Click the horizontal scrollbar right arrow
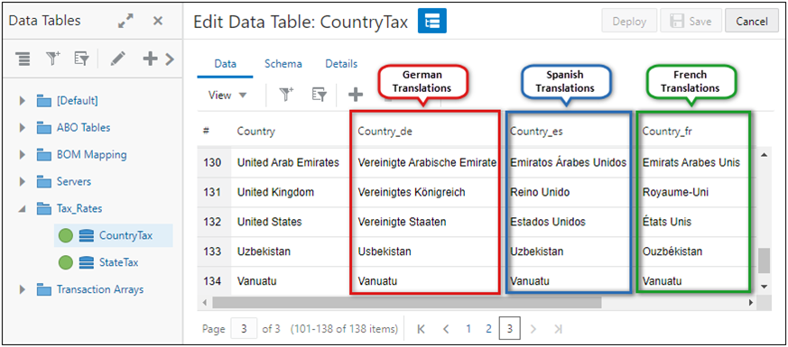 751,302
